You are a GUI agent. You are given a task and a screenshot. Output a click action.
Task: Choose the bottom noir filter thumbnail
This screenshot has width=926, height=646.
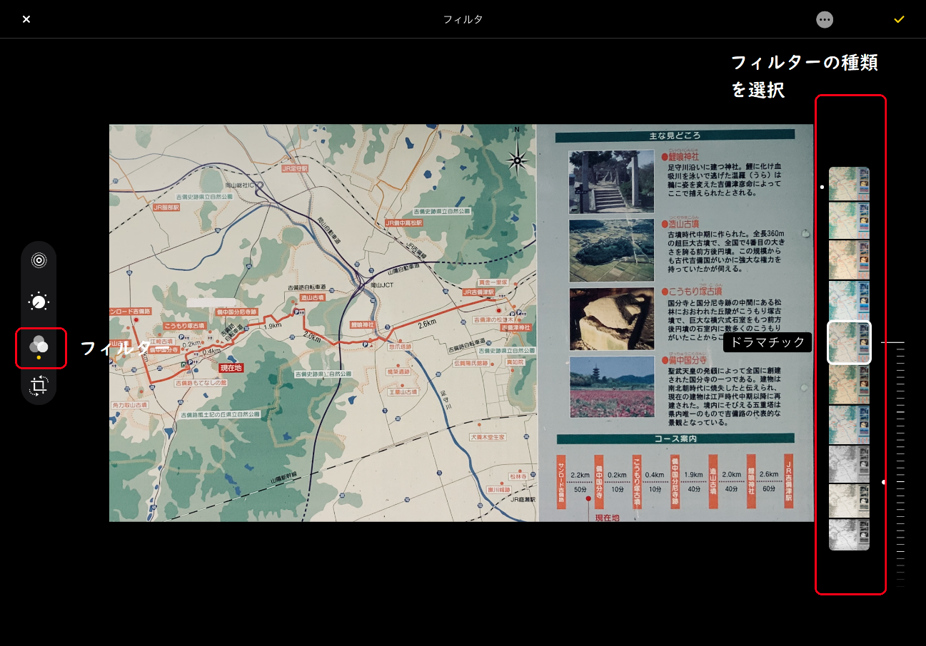tap(849, 534)
